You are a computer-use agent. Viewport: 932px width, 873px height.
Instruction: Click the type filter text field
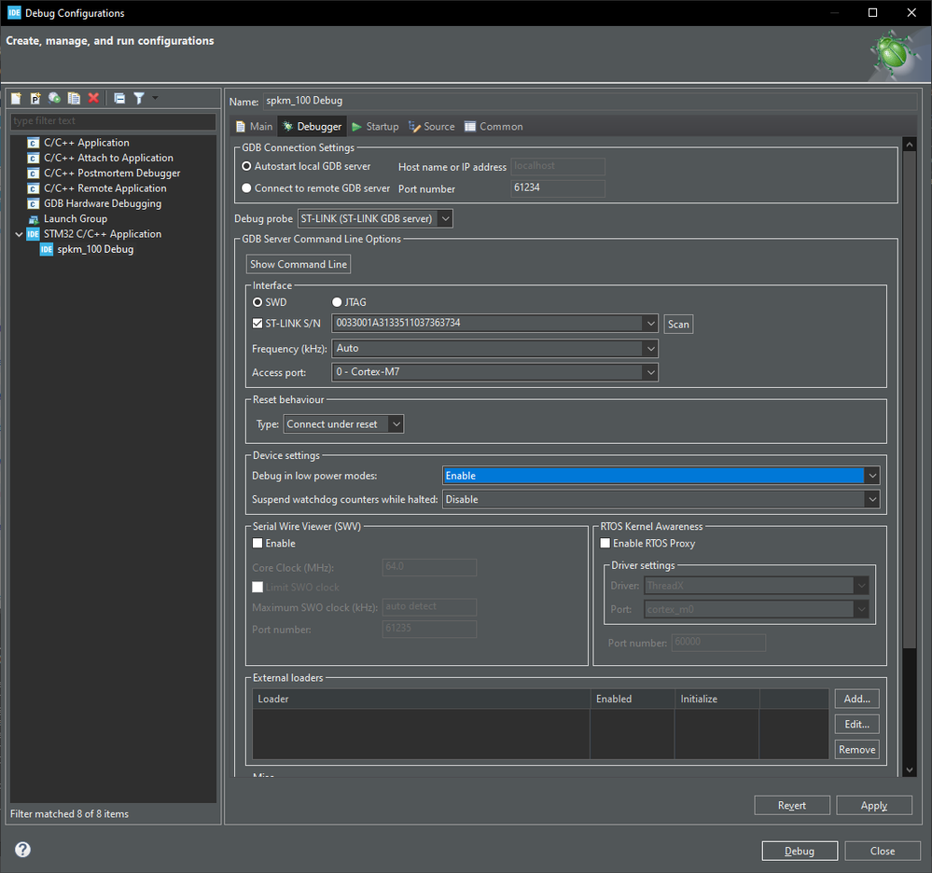coord(113,120)
